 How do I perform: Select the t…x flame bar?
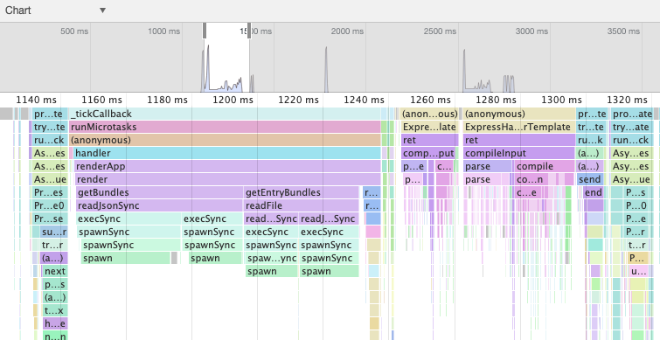(x=55, y=310)
